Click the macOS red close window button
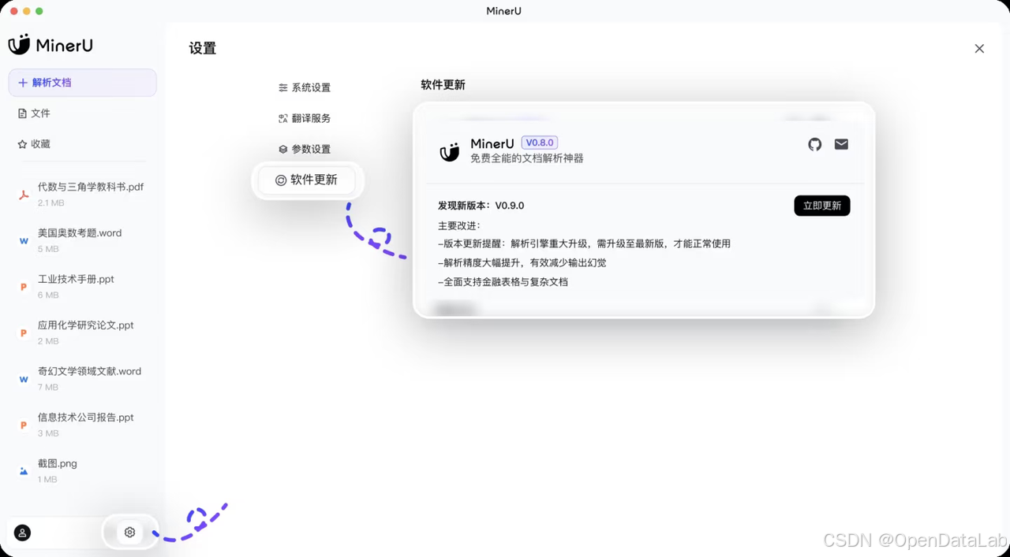 (13, 11)
